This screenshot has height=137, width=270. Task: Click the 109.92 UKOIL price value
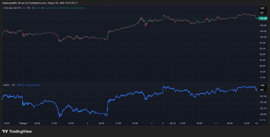[20, 85]
